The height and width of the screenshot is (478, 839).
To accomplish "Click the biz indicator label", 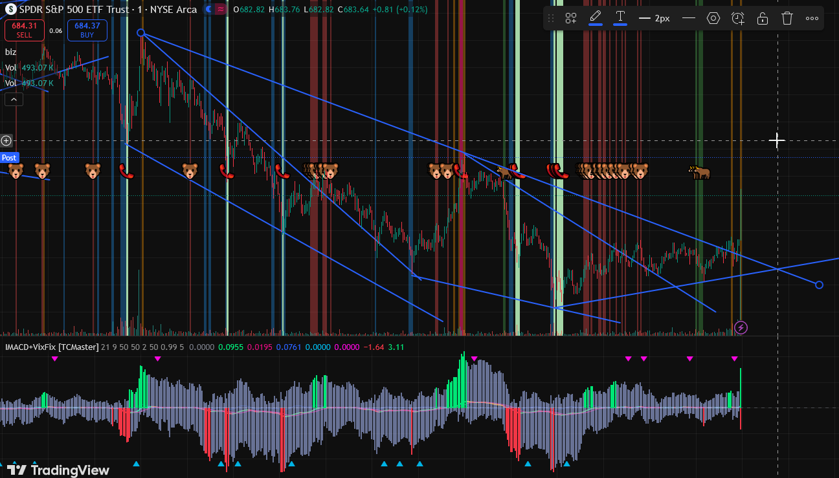I will tap(11, 52).
